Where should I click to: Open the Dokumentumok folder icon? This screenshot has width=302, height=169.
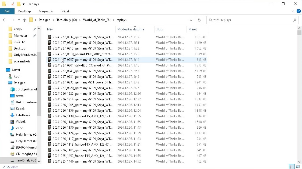[x=12, y=102]
